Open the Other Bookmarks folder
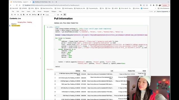 pyautogui.click(x=164, y=8)
